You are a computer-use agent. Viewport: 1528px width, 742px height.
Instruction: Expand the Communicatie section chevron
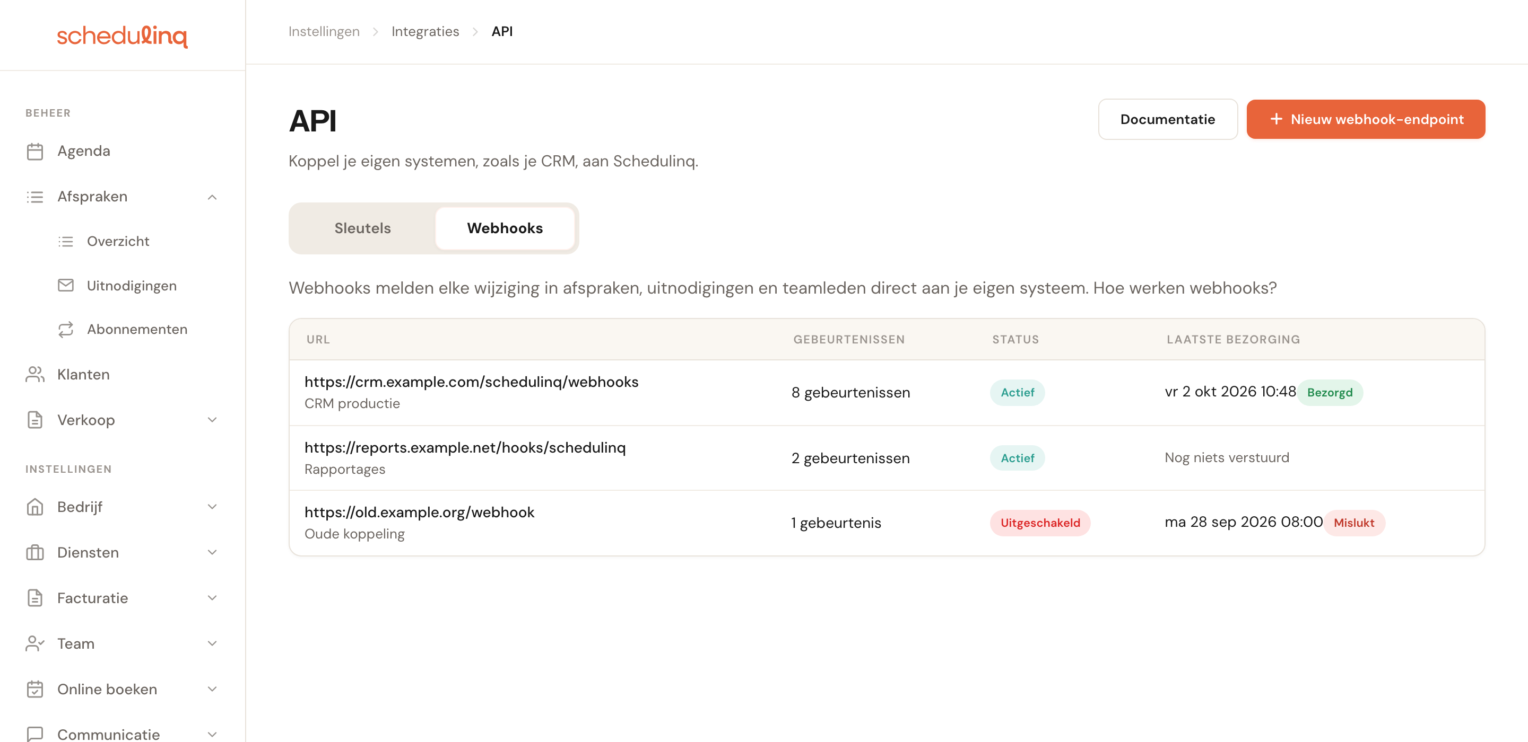point(212,734)
